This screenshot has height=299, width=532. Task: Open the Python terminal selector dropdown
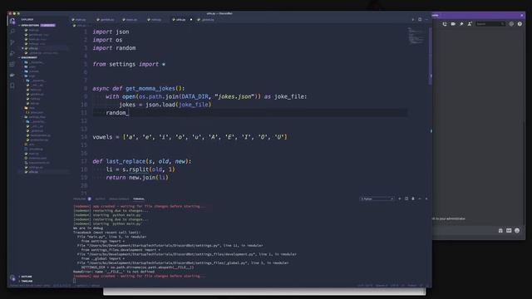(377, 199)
